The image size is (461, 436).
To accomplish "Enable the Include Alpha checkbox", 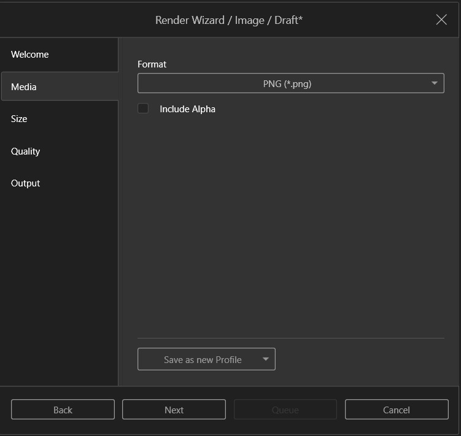I will (143, 109).
